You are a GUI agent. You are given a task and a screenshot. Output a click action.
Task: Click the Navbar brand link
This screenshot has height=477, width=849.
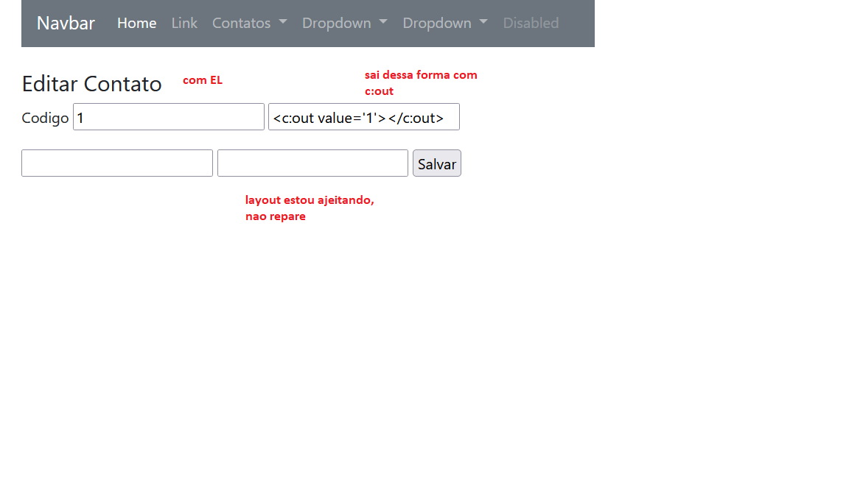[66, 24]
